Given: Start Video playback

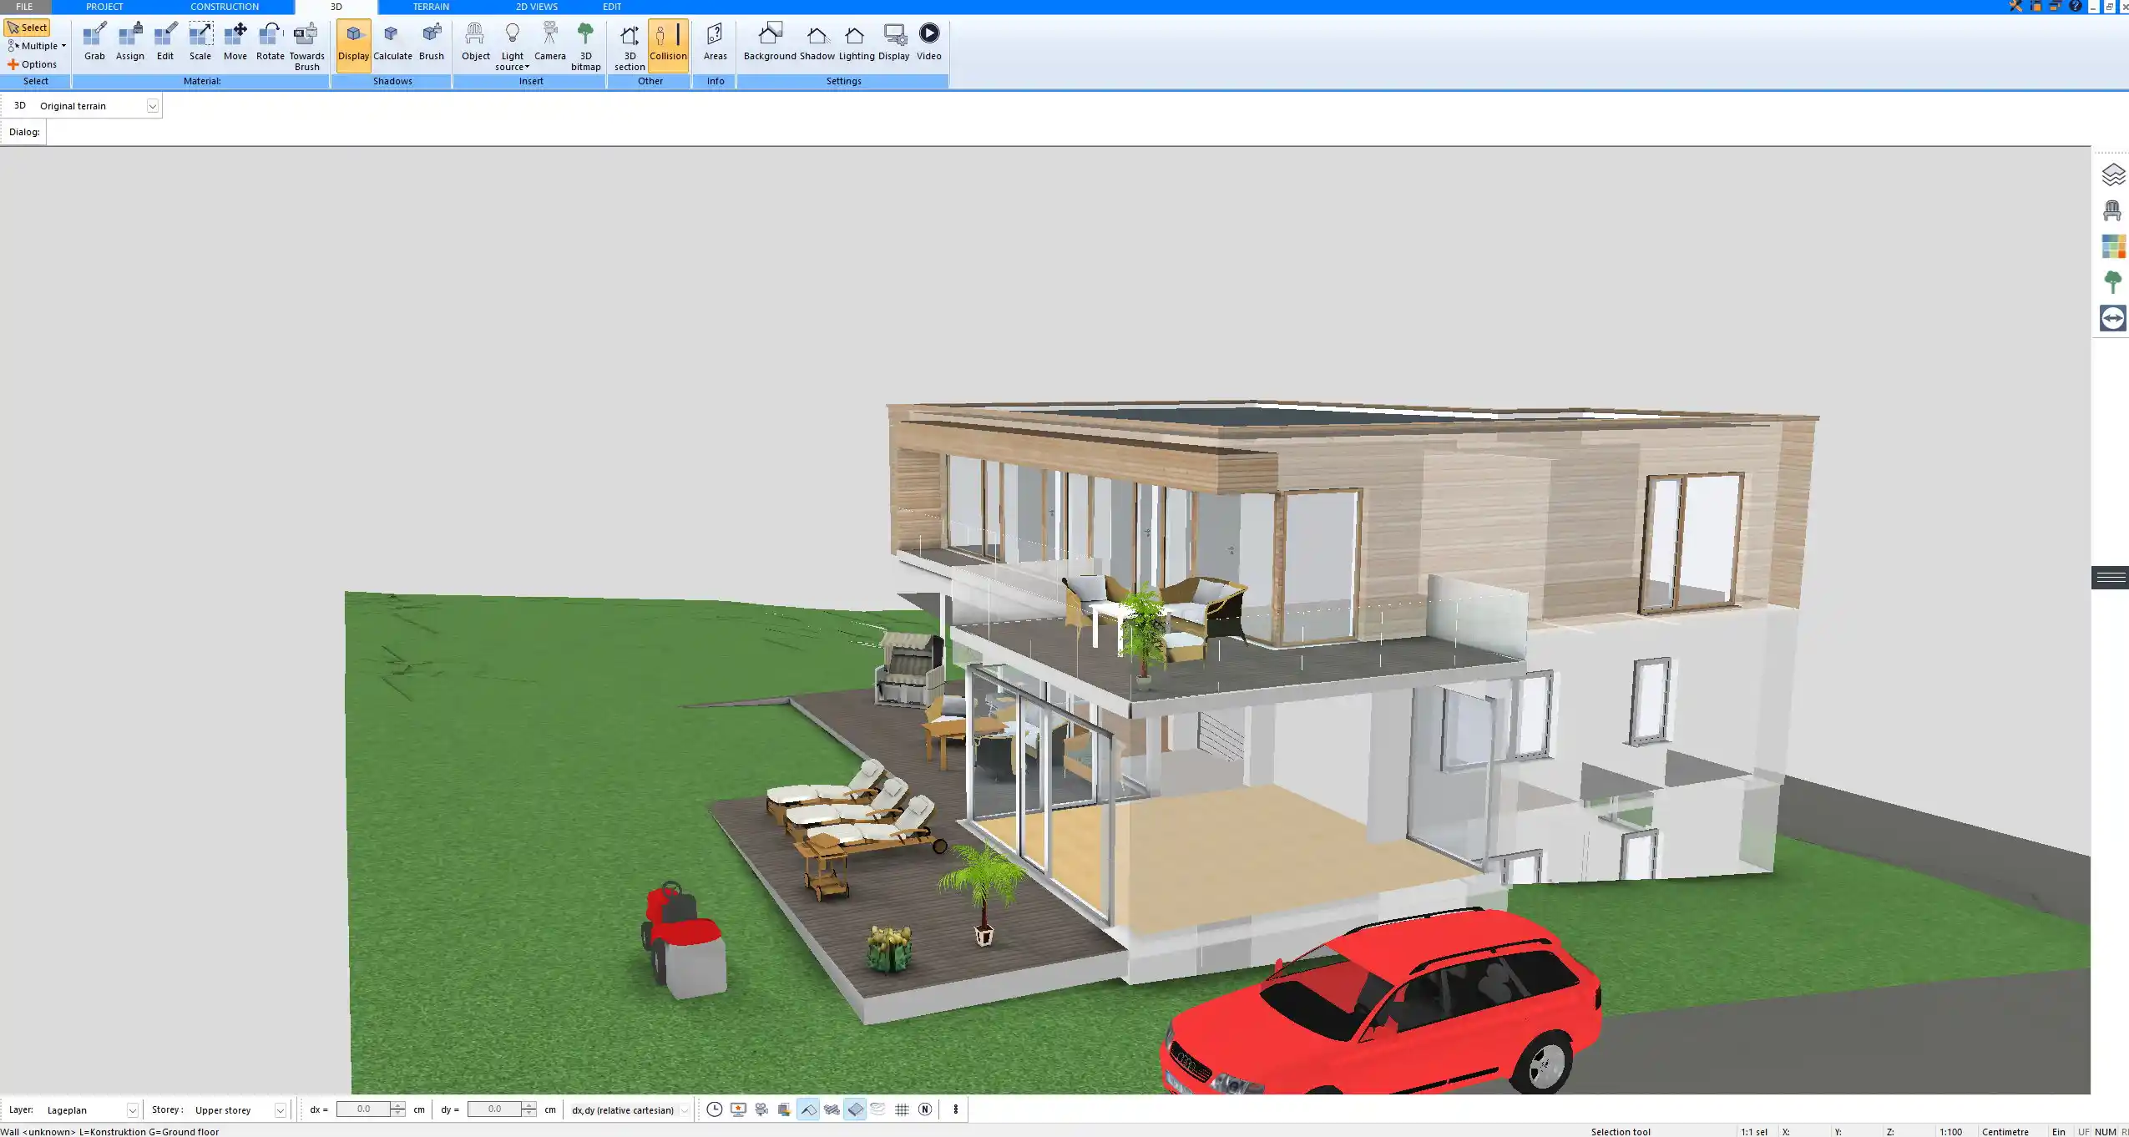Looking at the screenshot, I should [x=928, y=42].
